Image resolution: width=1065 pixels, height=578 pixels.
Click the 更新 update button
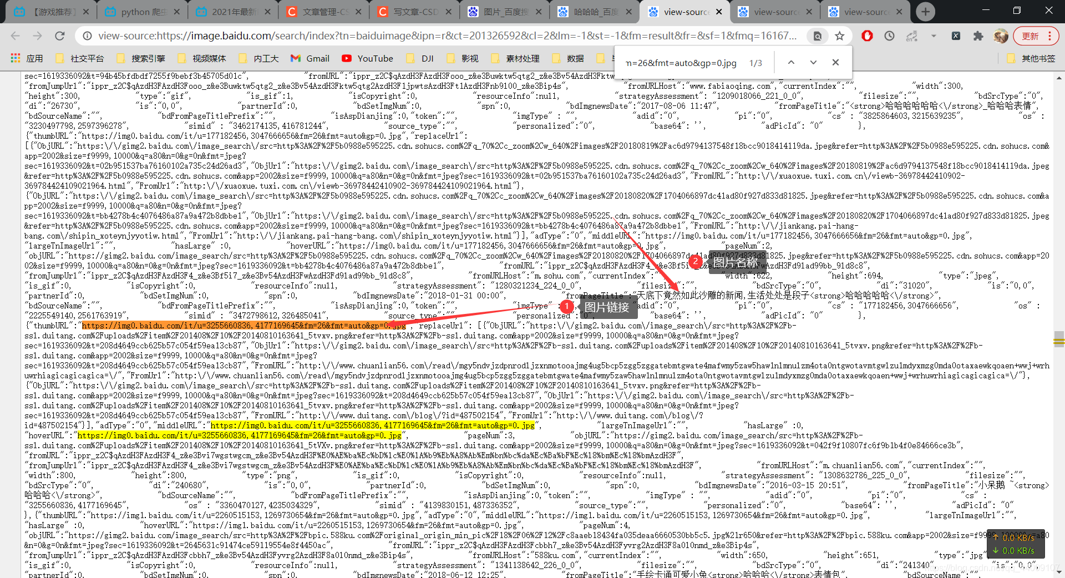1031,36
